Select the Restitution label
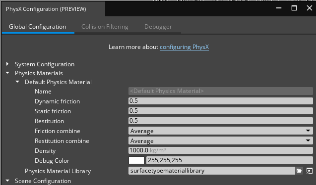 pos(50,121)
